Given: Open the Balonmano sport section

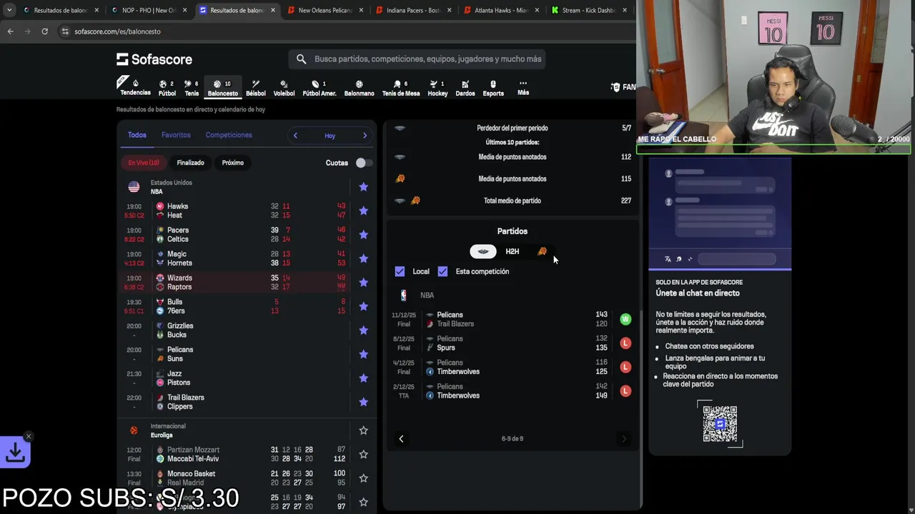Looking at the screenshot, I should tap(359, 88).
